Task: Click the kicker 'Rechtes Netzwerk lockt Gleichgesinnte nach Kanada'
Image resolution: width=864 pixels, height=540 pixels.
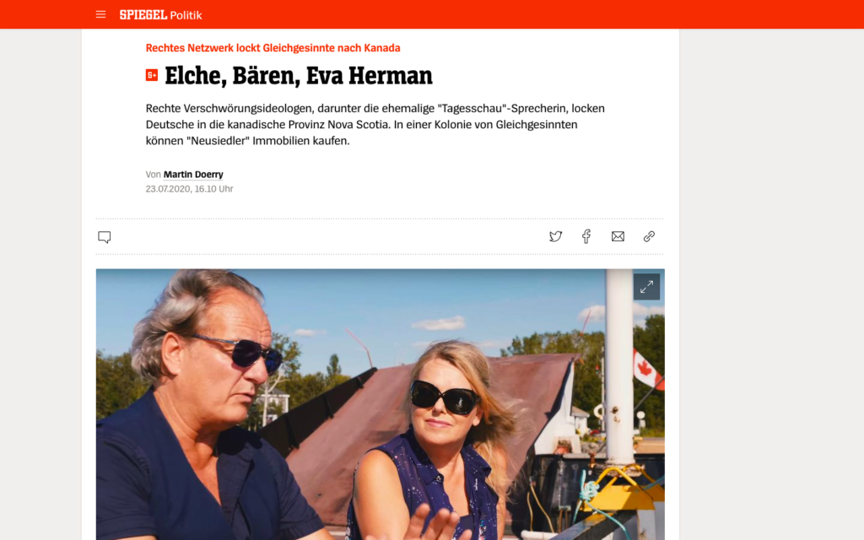Action: coord(273,48)
